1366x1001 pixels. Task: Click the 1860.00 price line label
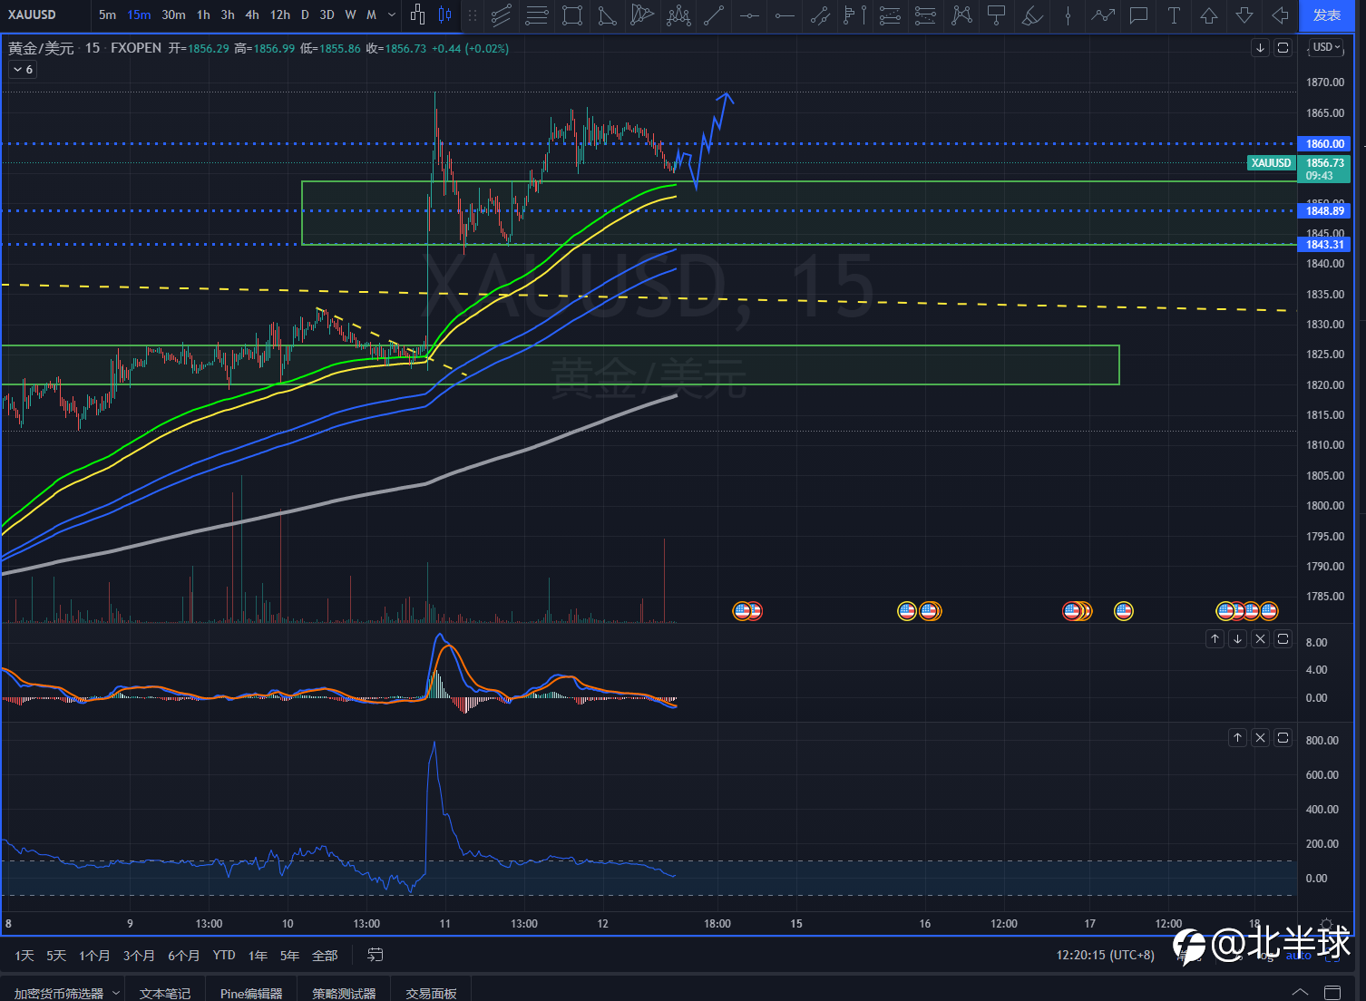pyautogui.click(x=1325, y=144)
